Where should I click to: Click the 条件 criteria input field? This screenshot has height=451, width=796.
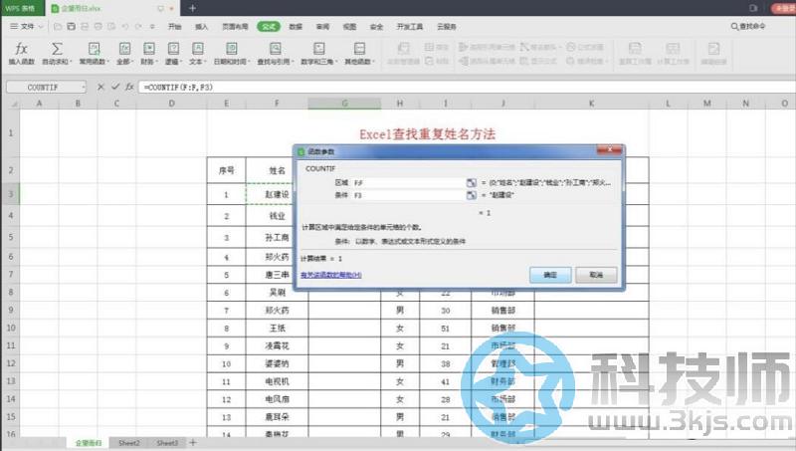coord(409,195)
